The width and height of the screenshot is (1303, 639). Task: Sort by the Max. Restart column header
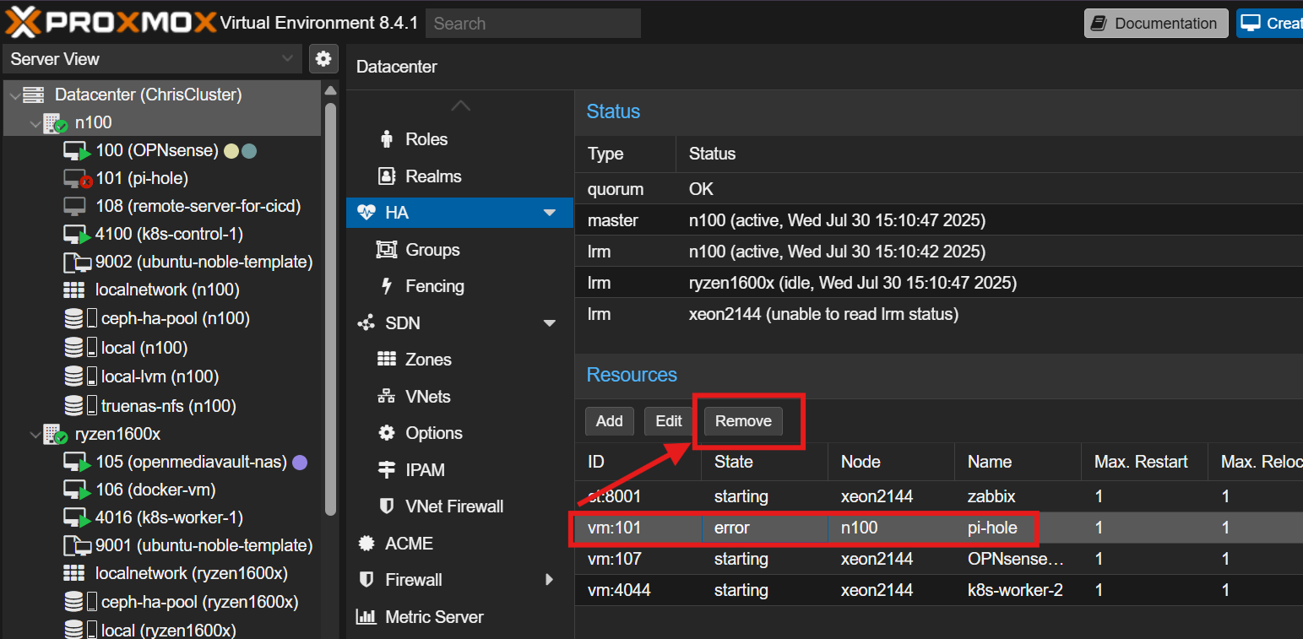click(x=1144, y=462)
